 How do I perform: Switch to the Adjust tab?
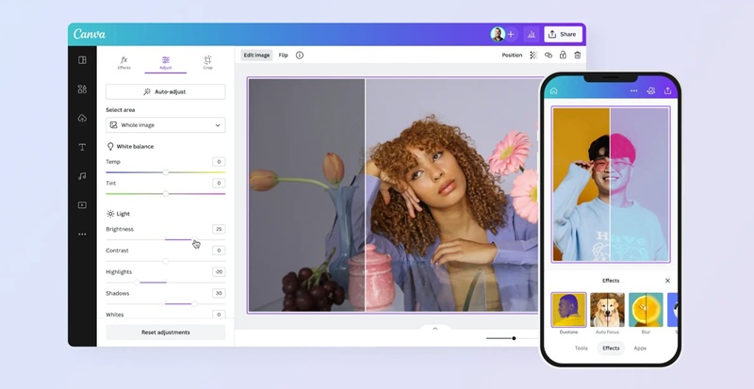(166, 63)
